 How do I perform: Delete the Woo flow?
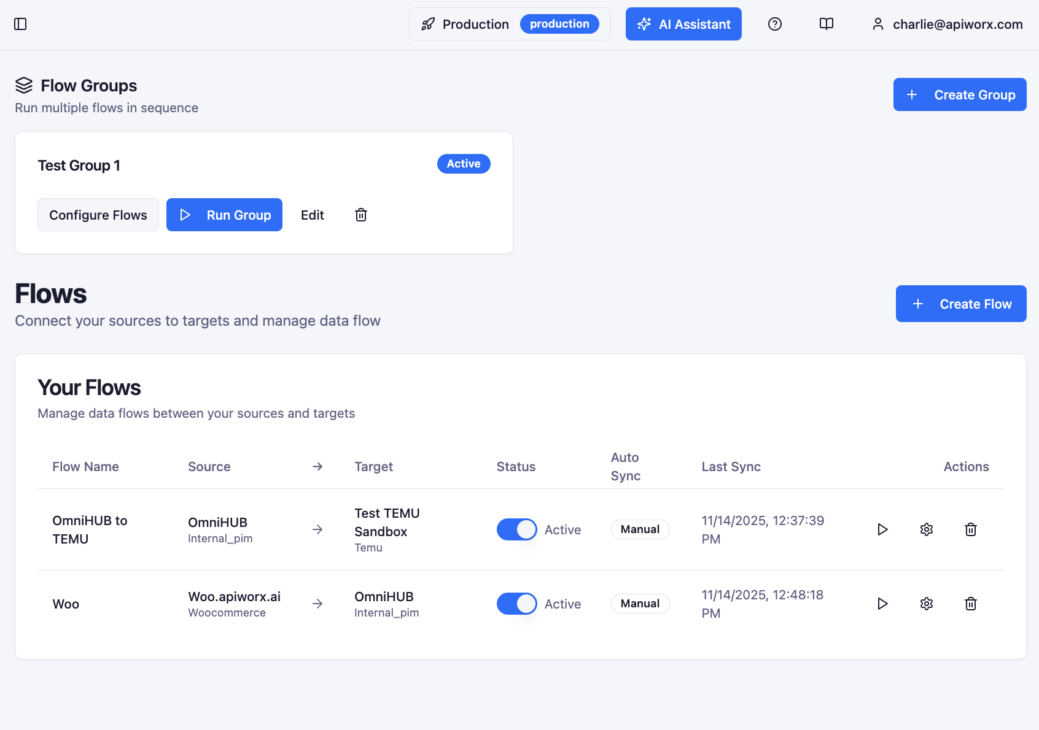971,604
